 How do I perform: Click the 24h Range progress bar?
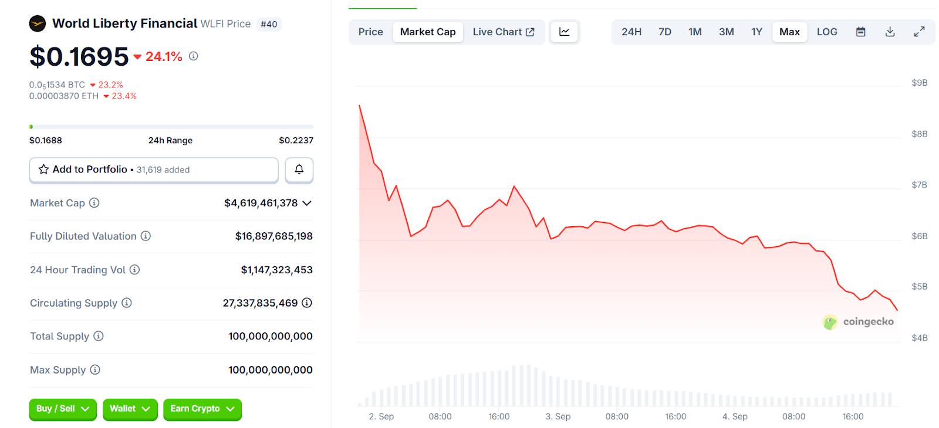(x=171, y=127)
